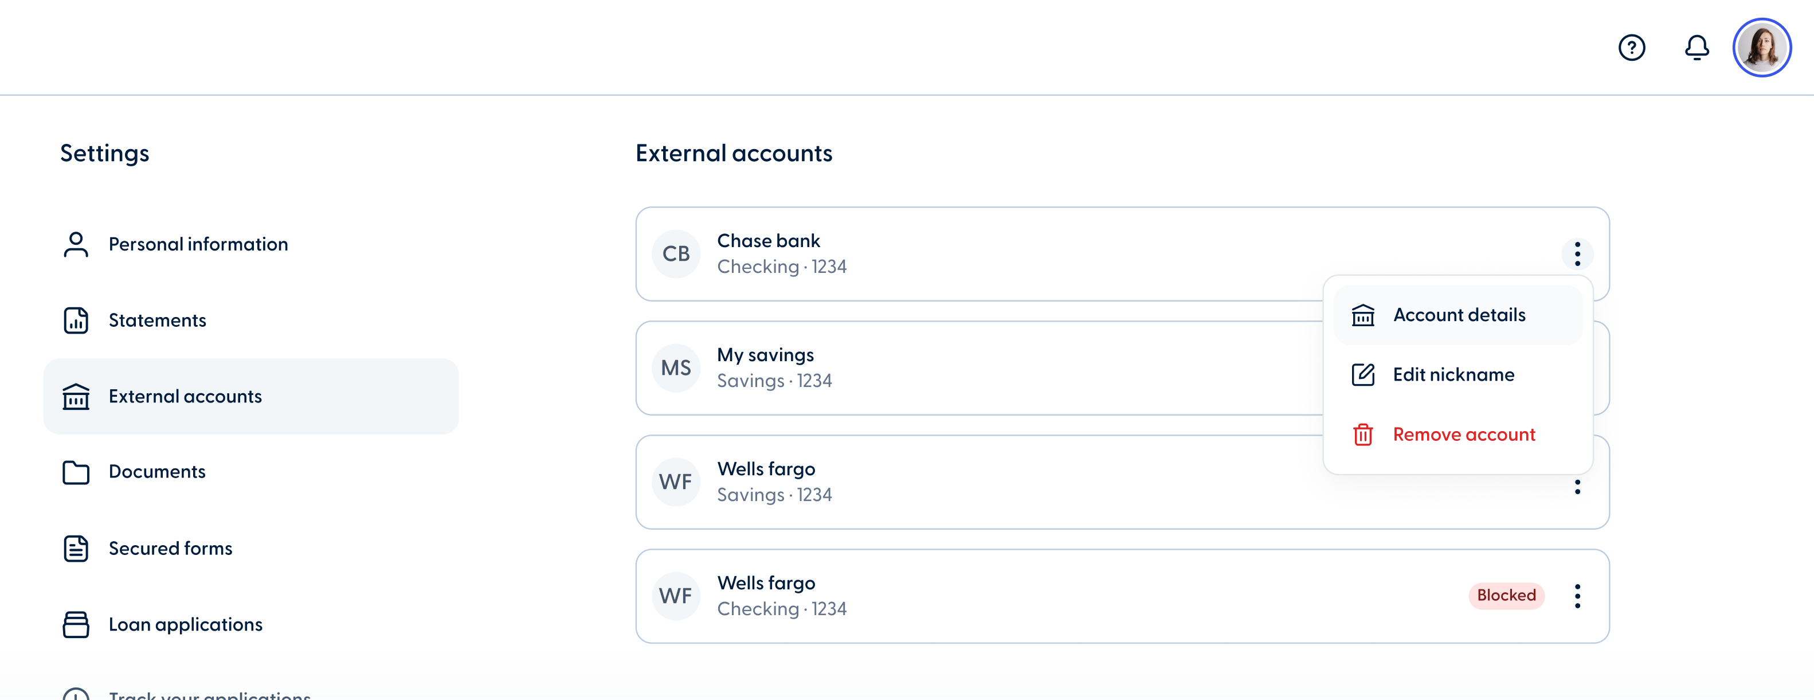Open the blocked Wells fargo kebab menu
The height and width of the screenshot is (700, 1814).
pyautogui.click(x=1577, y=596)
